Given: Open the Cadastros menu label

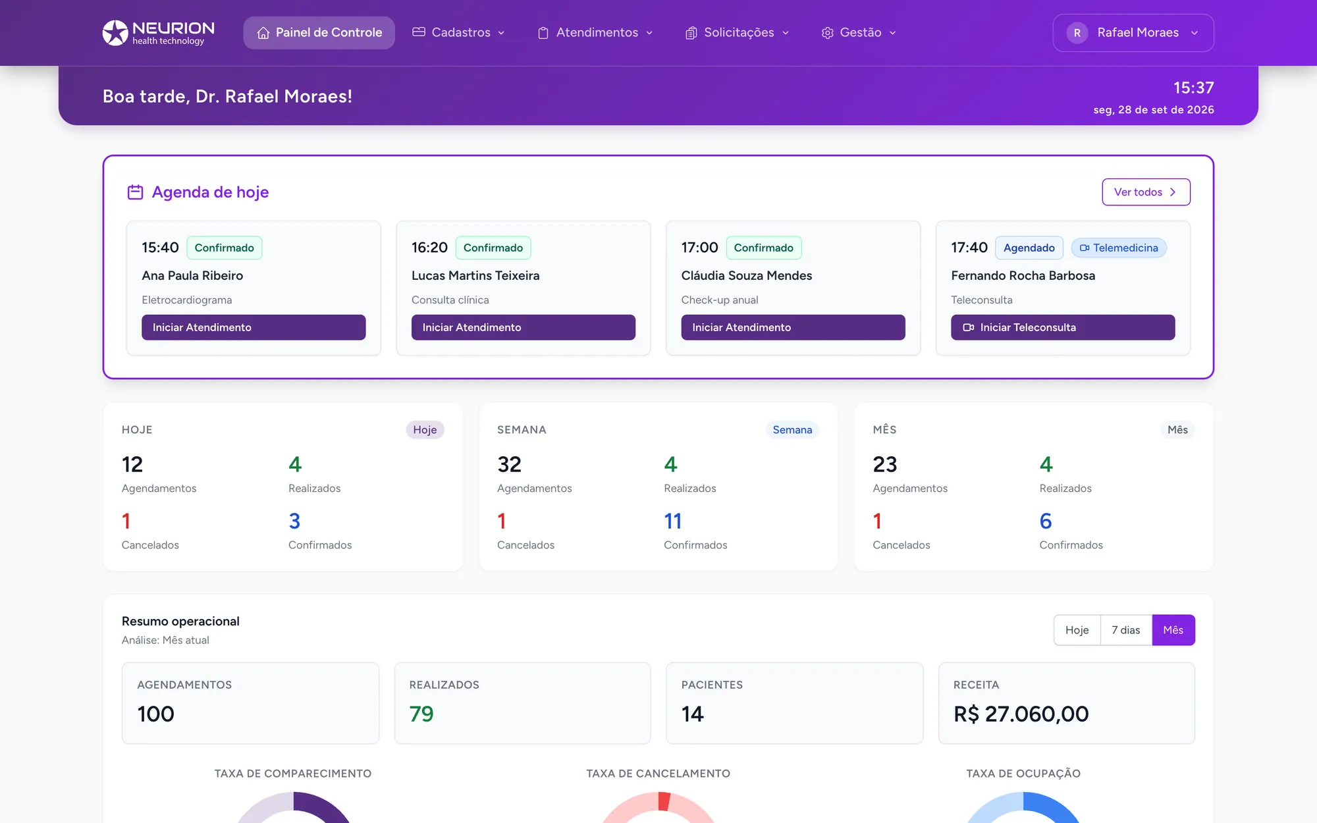Looking at the screenshot, I should pos(461,33).
